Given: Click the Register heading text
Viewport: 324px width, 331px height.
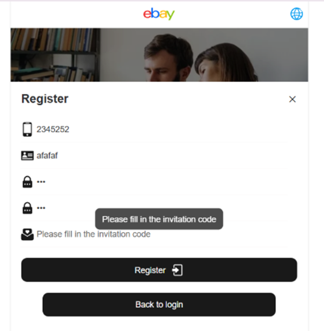Looking at the screenshot, I should pyautogui.click(x=45, y=99).
